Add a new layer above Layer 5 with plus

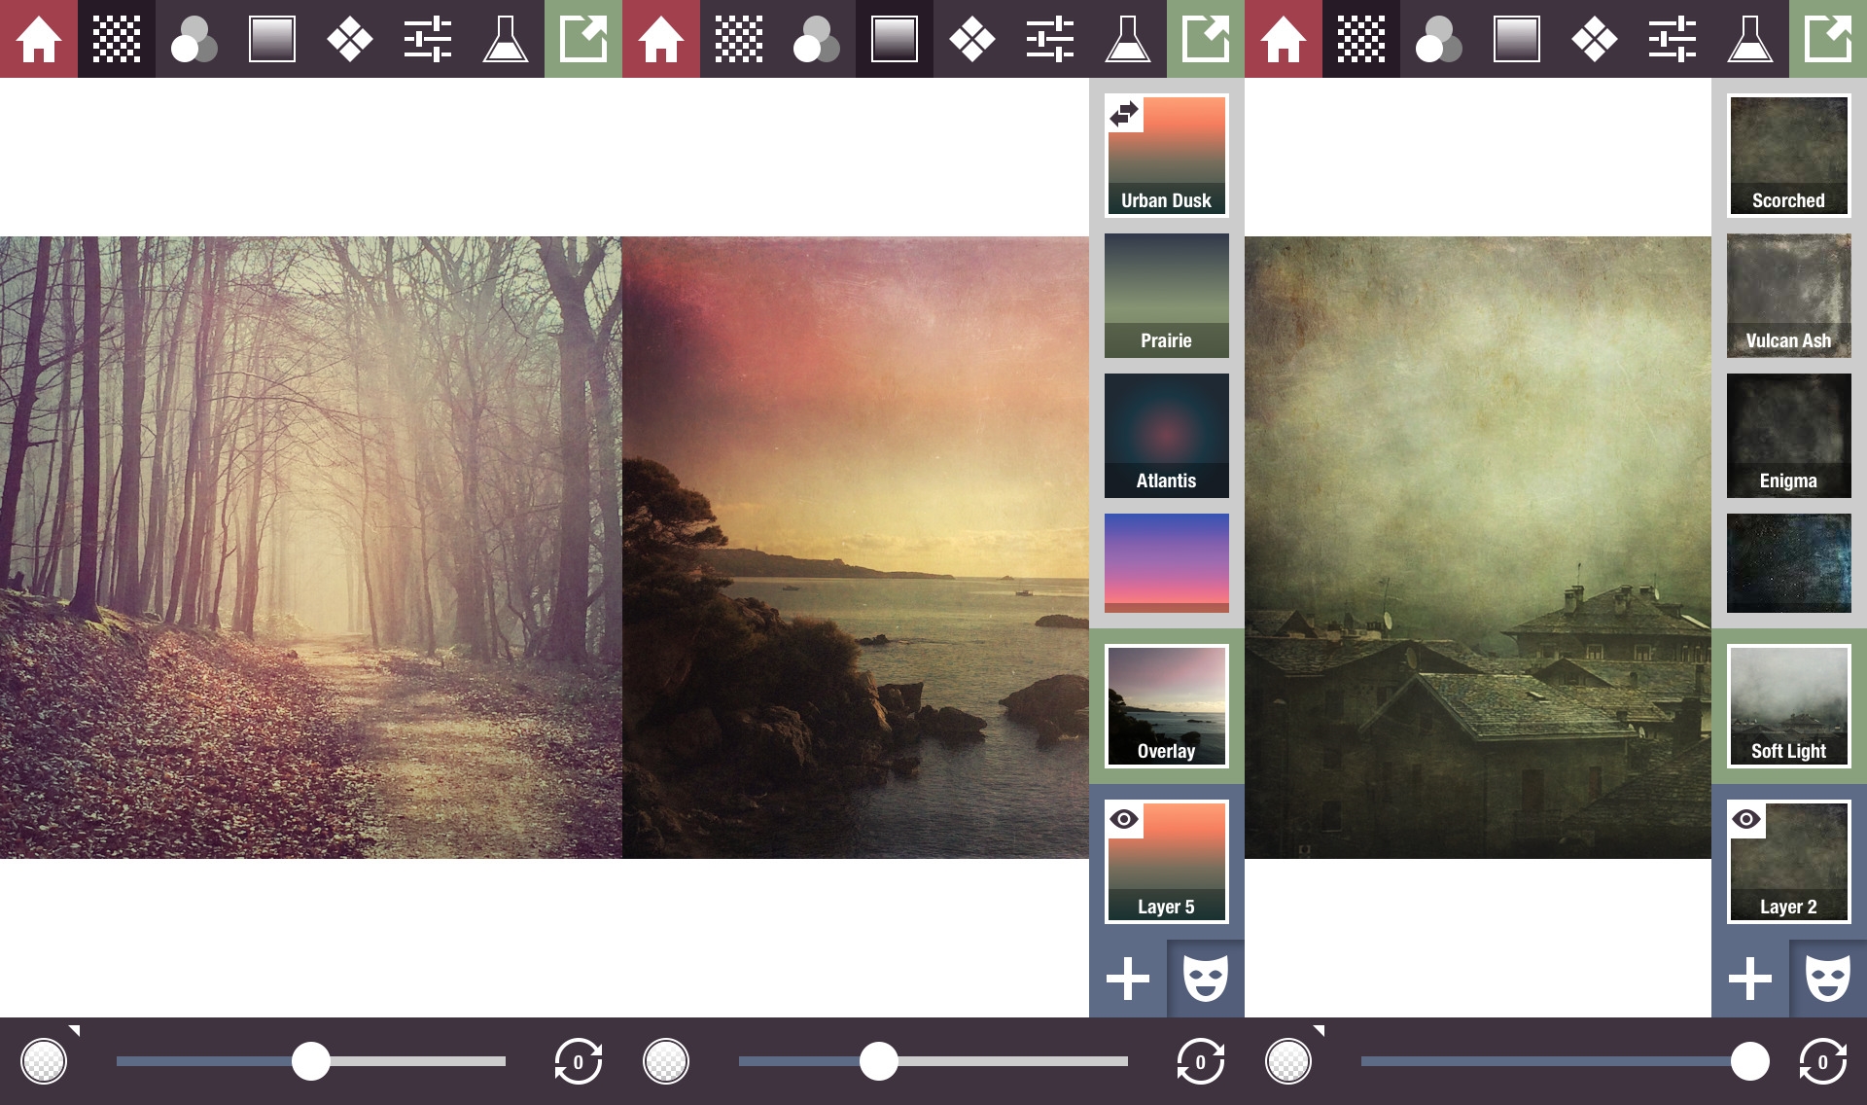(x=1128, y=979)
